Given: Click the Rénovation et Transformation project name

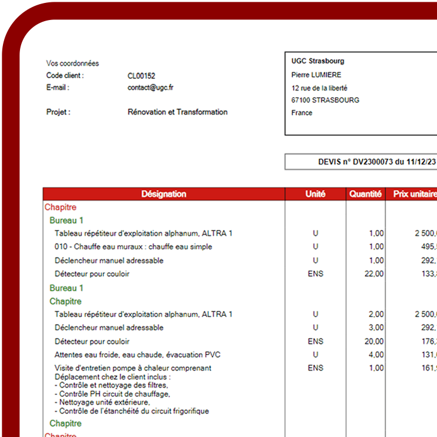Looking at the screenshot, I should (177, 112).
